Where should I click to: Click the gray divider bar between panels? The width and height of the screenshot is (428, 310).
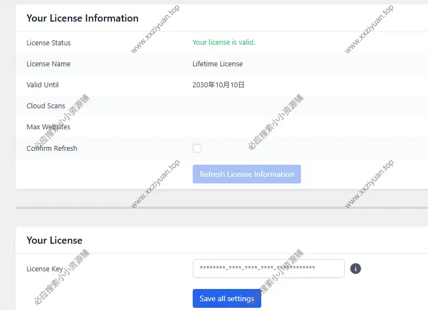point(221,208)
